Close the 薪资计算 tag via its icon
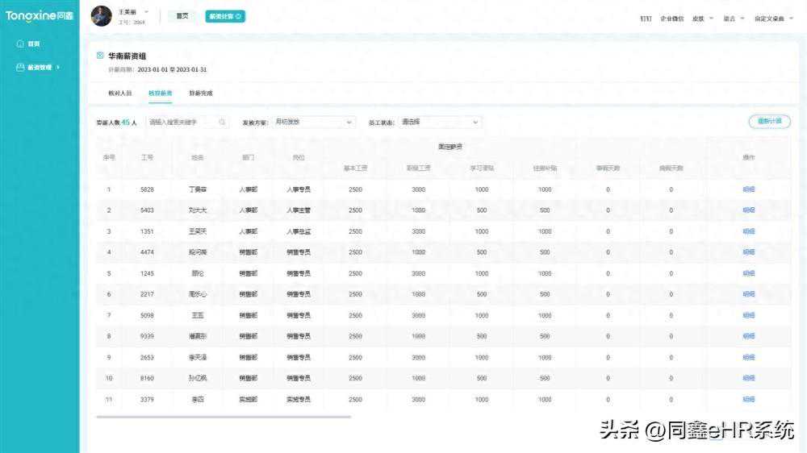The height and width of the screenshot is (453, 807). pyautogui.click(x=239, y=16)
